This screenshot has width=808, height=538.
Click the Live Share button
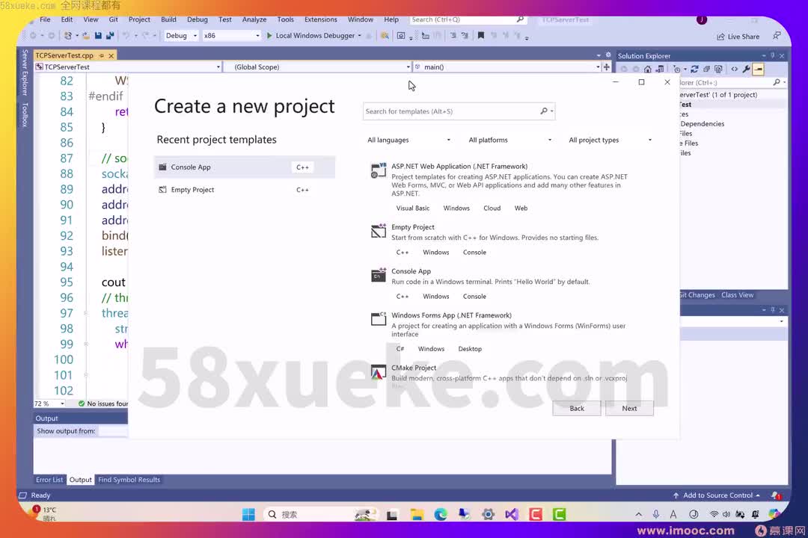[x=738, y=37]
